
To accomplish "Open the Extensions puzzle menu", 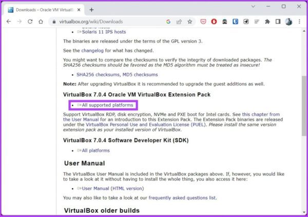I will pos(267,22).
